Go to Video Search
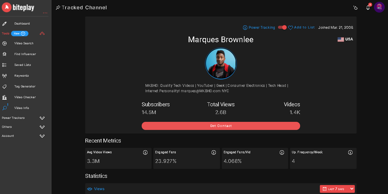388x194 pixels. point(24,43)
